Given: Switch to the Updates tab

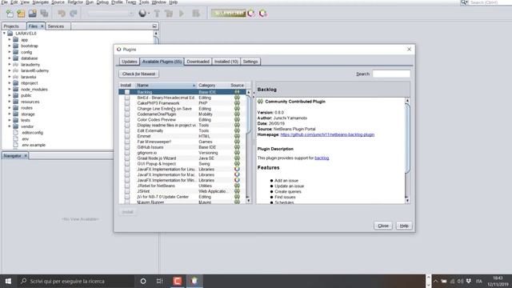Looking at the screenshot, I should 130,62.
